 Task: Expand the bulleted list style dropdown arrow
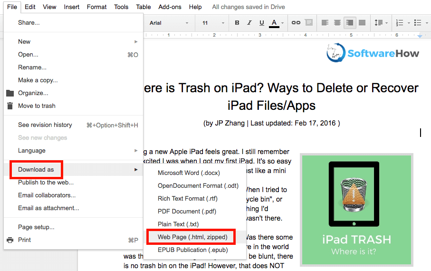point(427,23)
